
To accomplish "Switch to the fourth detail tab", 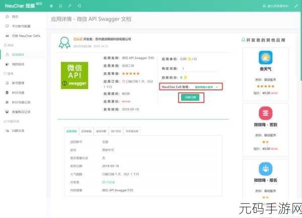I will [116, 131].
